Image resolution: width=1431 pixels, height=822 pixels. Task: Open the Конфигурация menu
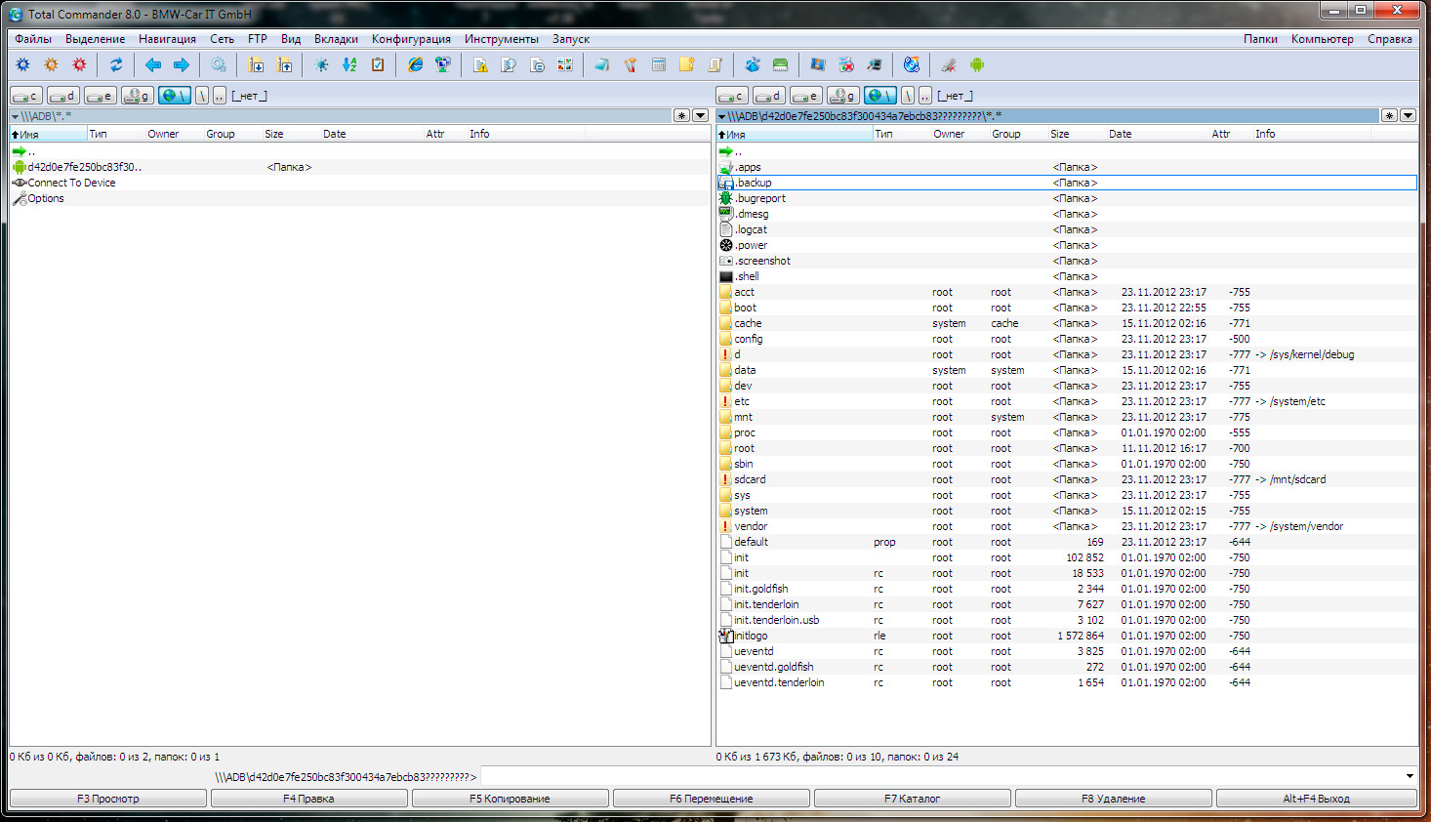[411, 39]
